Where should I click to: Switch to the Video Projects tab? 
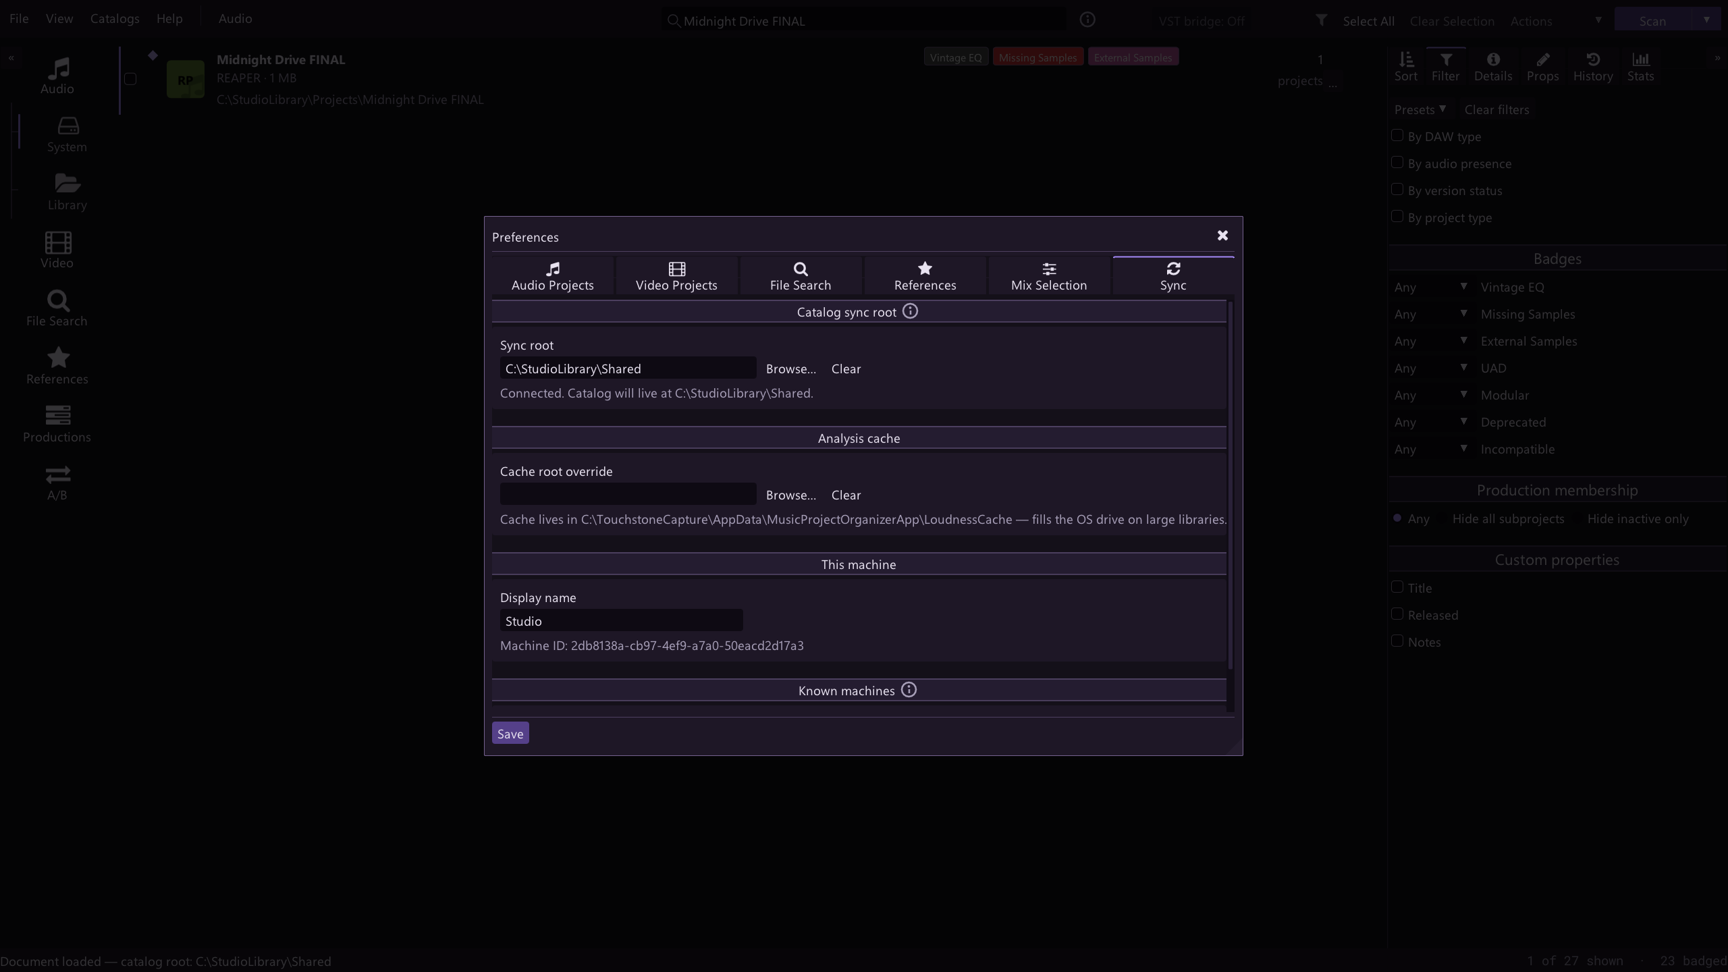tap(676, 277)
